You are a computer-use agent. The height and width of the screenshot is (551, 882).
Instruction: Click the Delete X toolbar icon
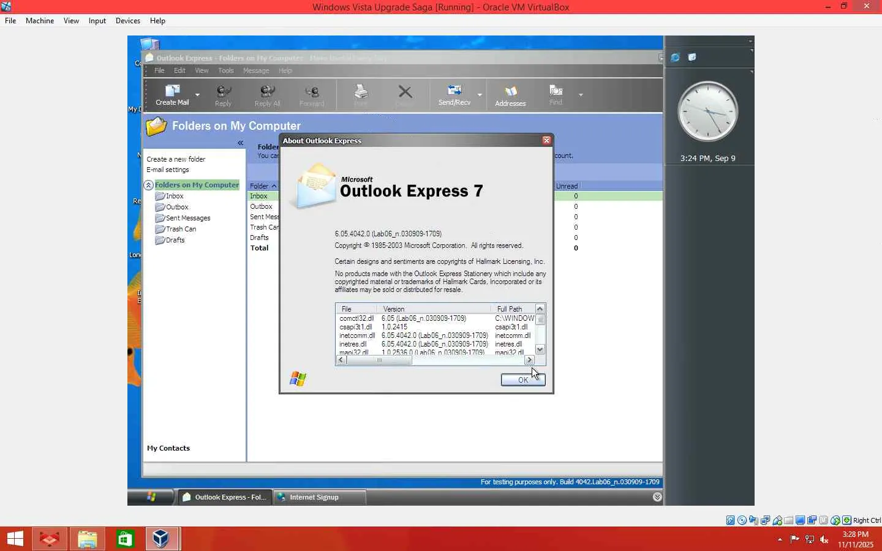tap(405, 92)
